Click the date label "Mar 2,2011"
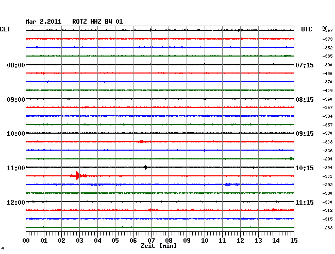The height and width of the screenshot is (254, 335). [x=43, y=22]
